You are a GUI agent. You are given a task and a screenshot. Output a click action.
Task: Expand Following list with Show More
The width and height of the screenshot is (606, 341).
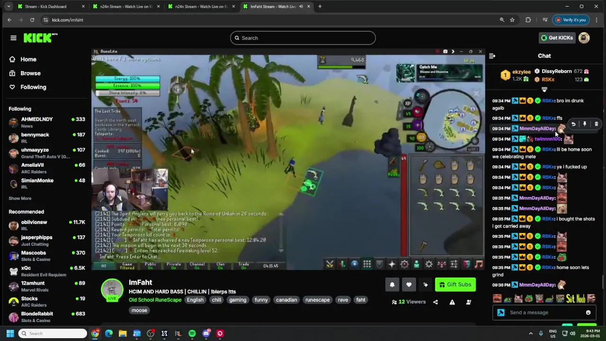20,198
